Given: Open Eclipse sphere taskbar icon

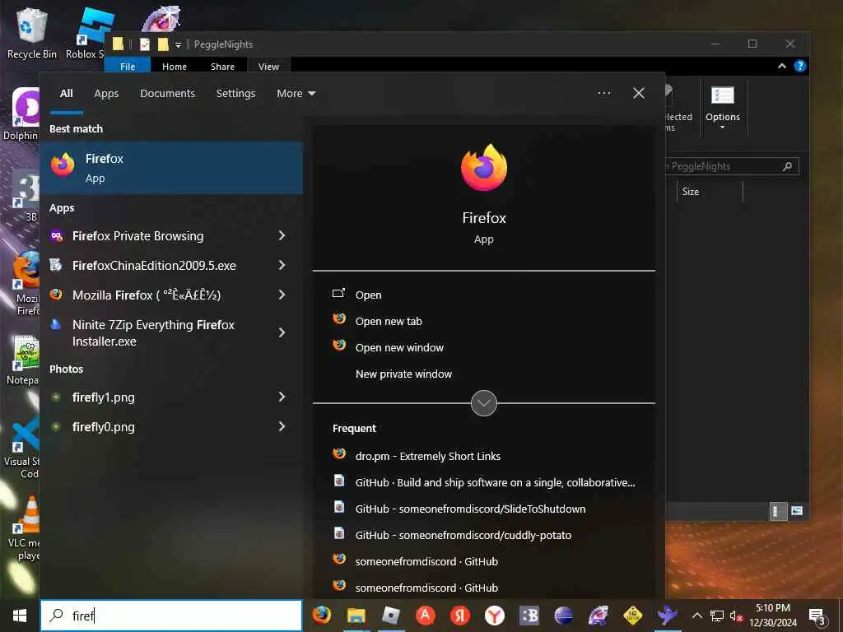Looking at the screenshot, I should [563, 616].
